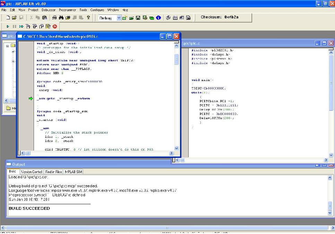The height and width of the screenshot is (234, 335).
Task: Click the animate double-arrow icon
Action: coord(21,26)
